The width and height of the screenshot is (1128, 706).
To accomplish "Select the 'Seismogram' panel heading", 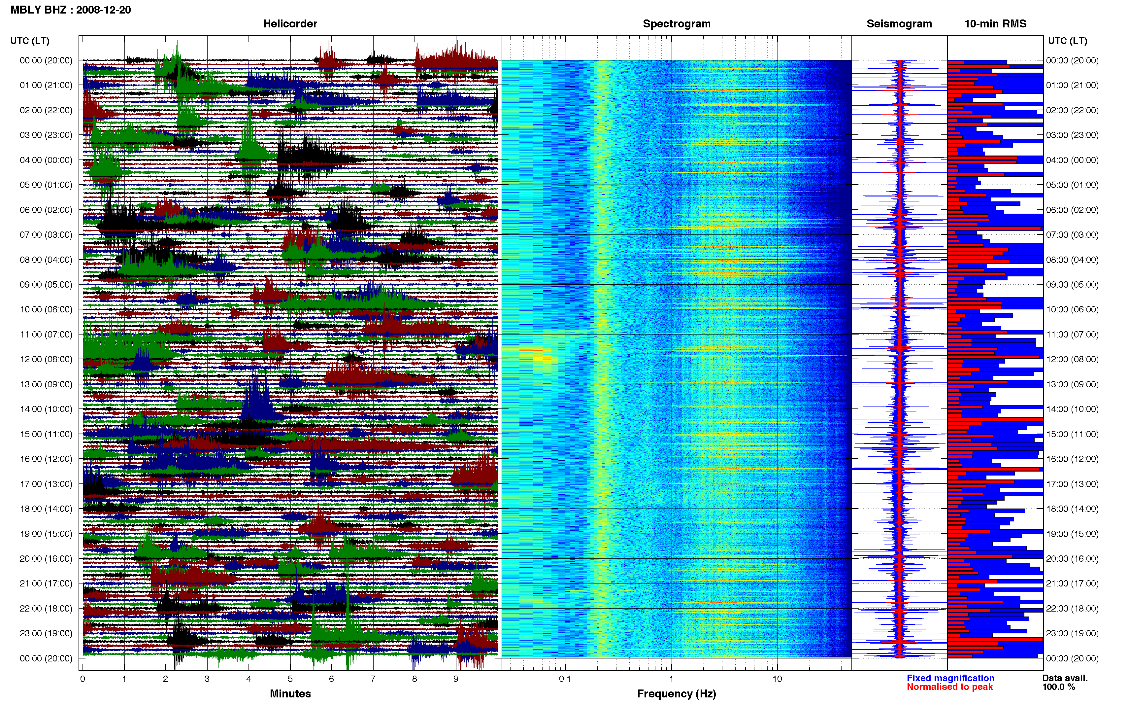I will 899,24.
